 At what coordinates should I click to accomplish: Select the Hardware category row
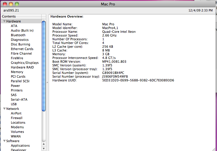21,21
